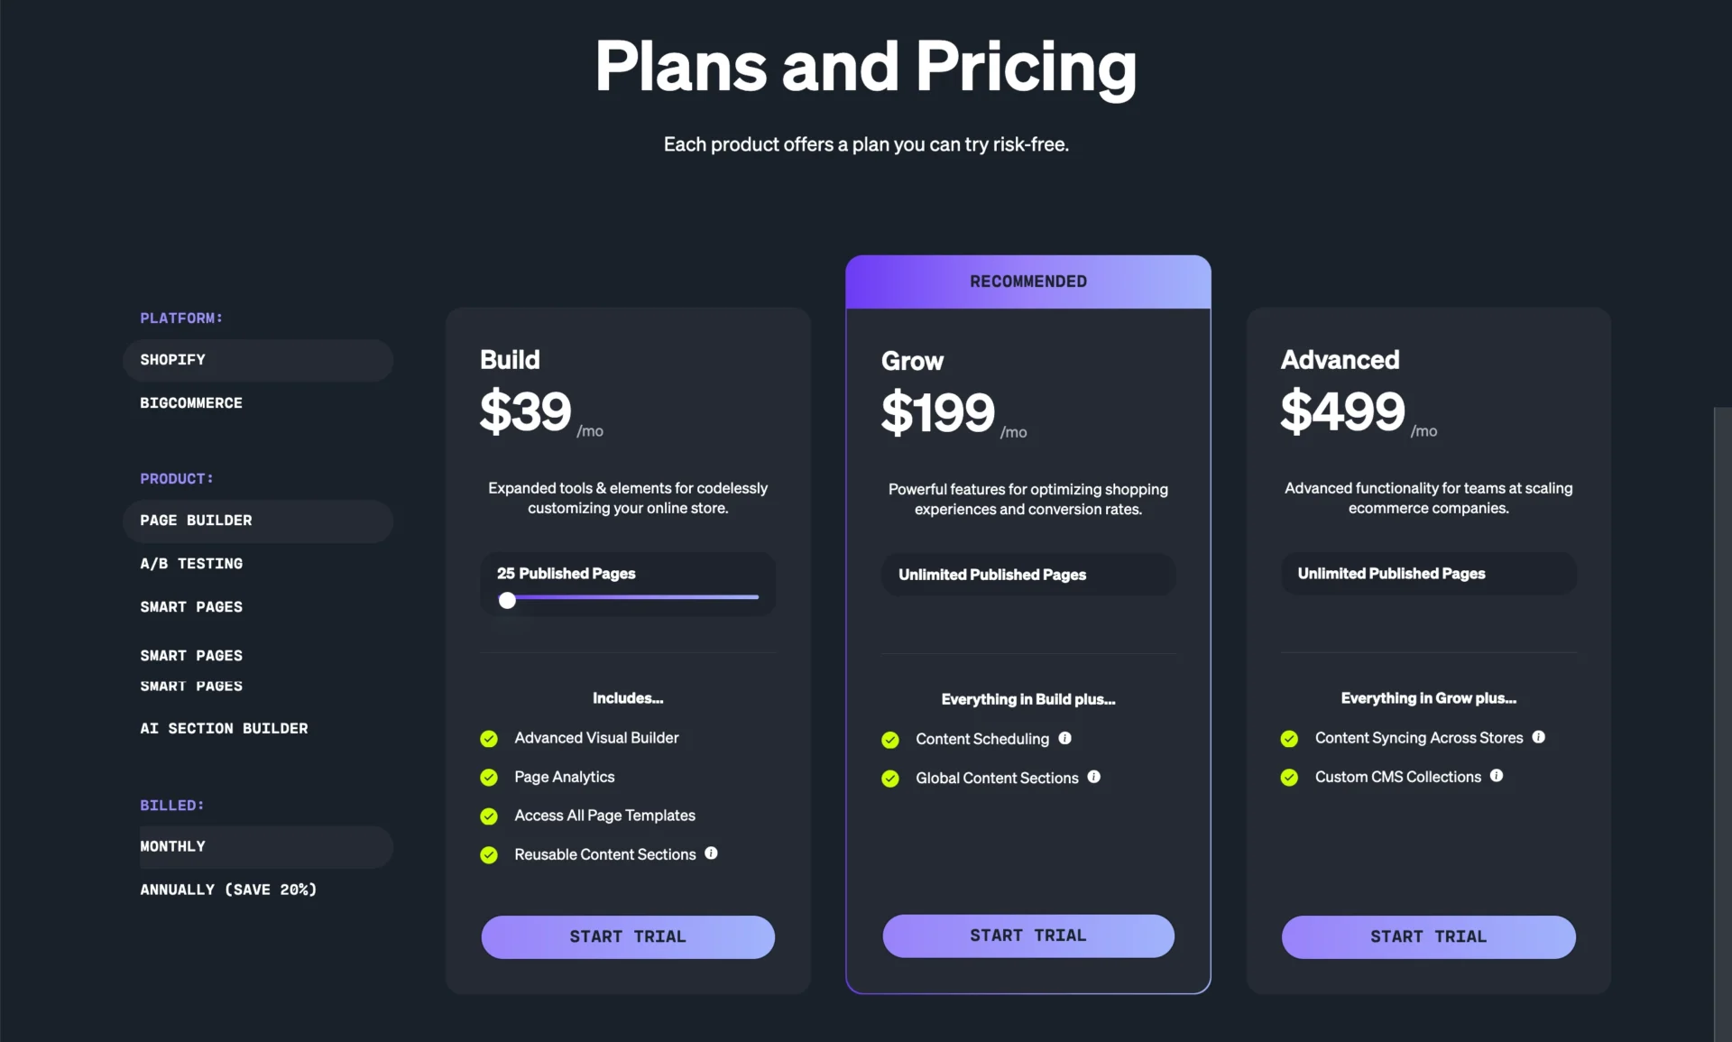Click the checkmark next to Page Analytics

(x=489, y=777)
